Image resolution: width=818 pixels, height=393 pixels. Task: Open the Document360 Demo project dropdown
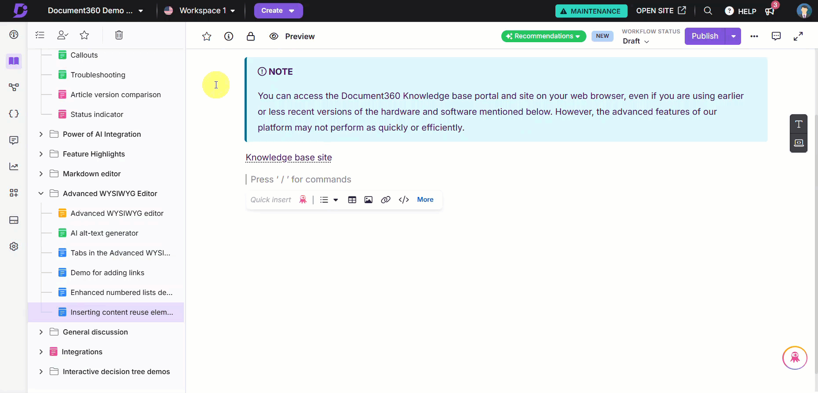[x=95, y=11]
